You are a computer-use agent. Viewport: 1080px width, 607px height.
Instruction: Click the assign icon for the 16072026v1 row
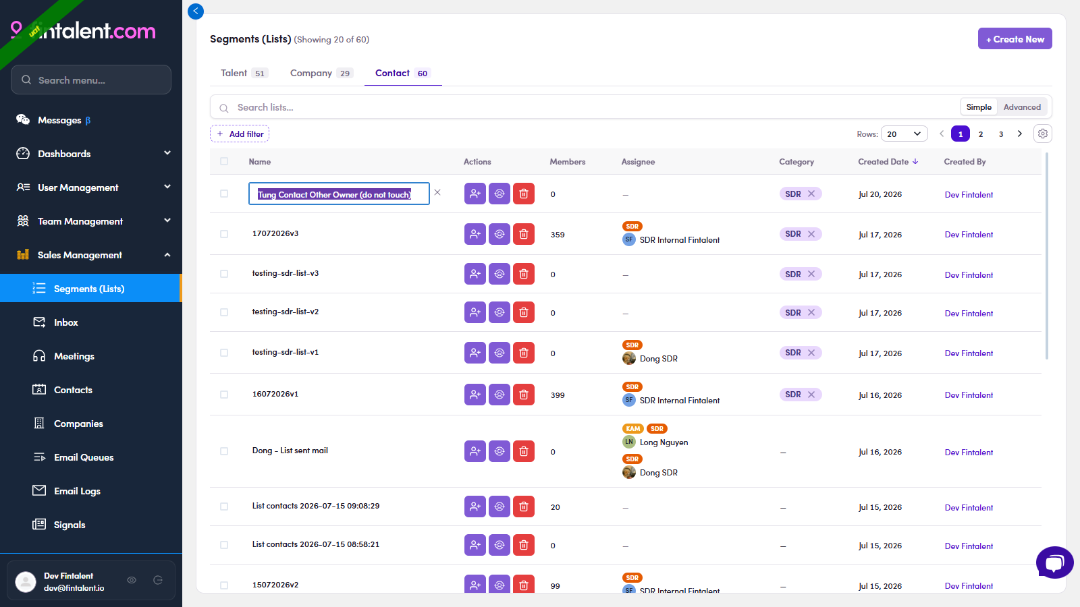[500, 395]
